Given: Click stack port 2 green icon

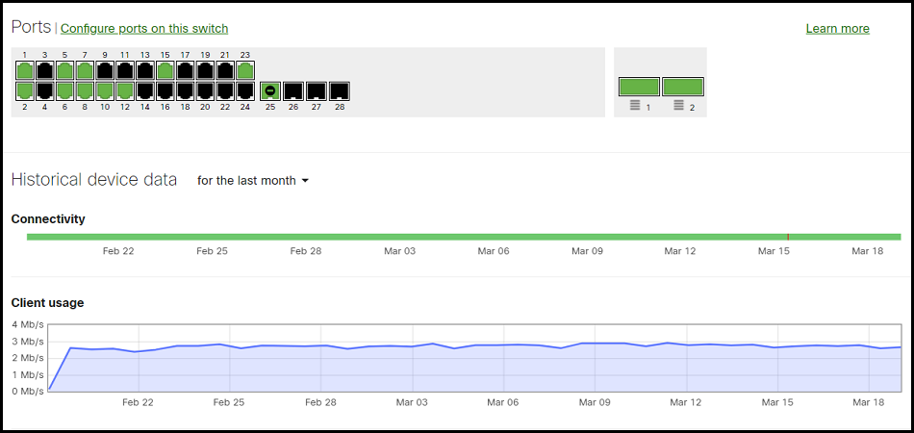Looking at the screenshot, I should 683,87.
